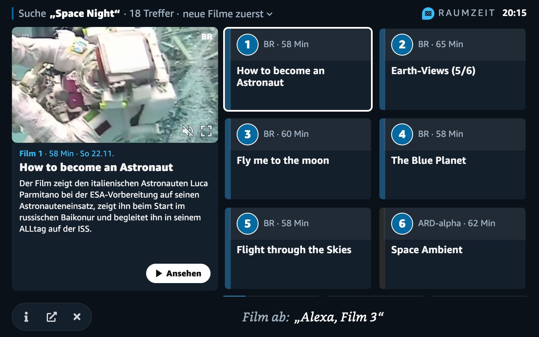Click the astronaut video preview thumbnail

click(115, 85)
